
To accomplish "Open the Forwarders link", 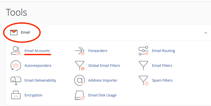I will pyautogui.click(x=98, y=51).
